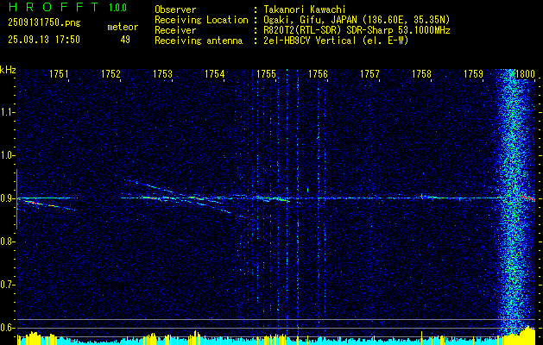This screenshot has height=345, width=543.
Task: Click time marker 1757
Action: click(x=369, y=73)
